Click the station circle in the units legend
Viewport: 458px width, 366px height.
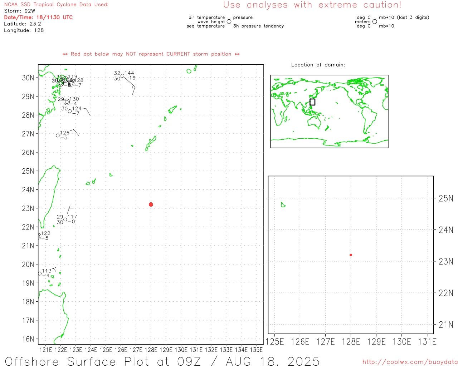(375, 22)
